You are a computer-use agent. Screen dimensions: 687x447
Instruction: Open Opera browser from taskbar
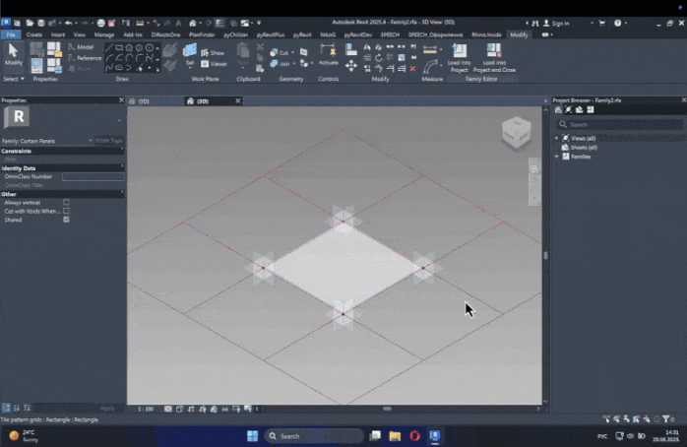click(x=414, y=435)
